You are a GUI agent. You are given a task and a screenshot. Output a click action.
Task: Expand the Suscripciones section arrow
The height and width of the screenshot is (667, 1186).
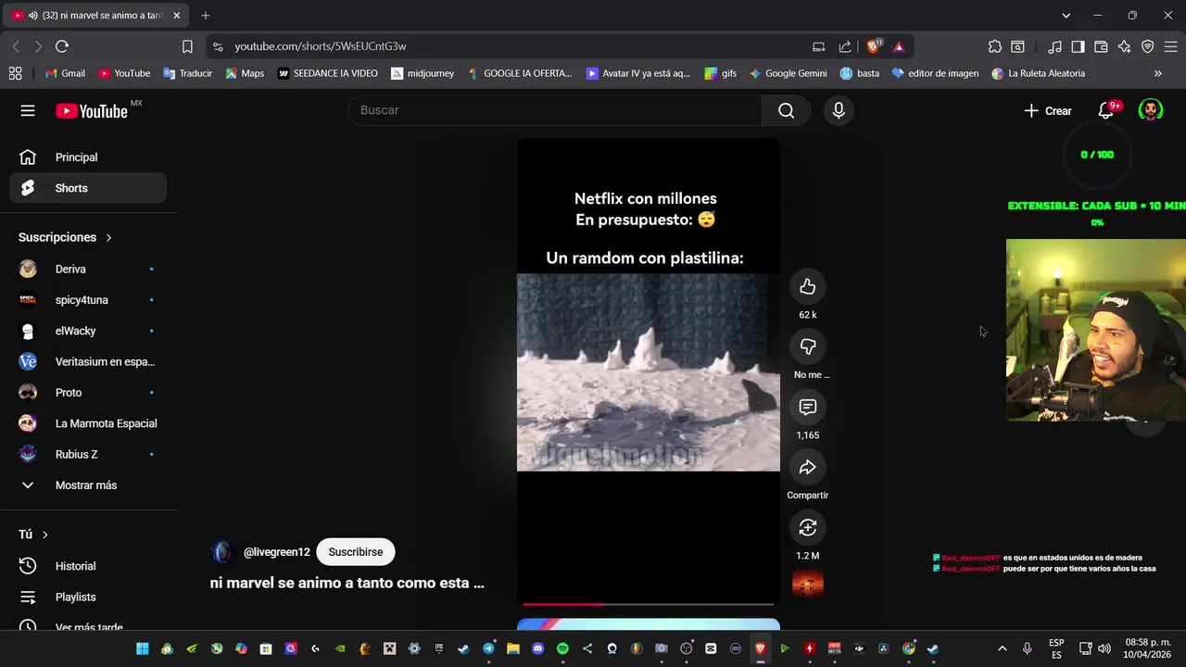pos(108,238)
